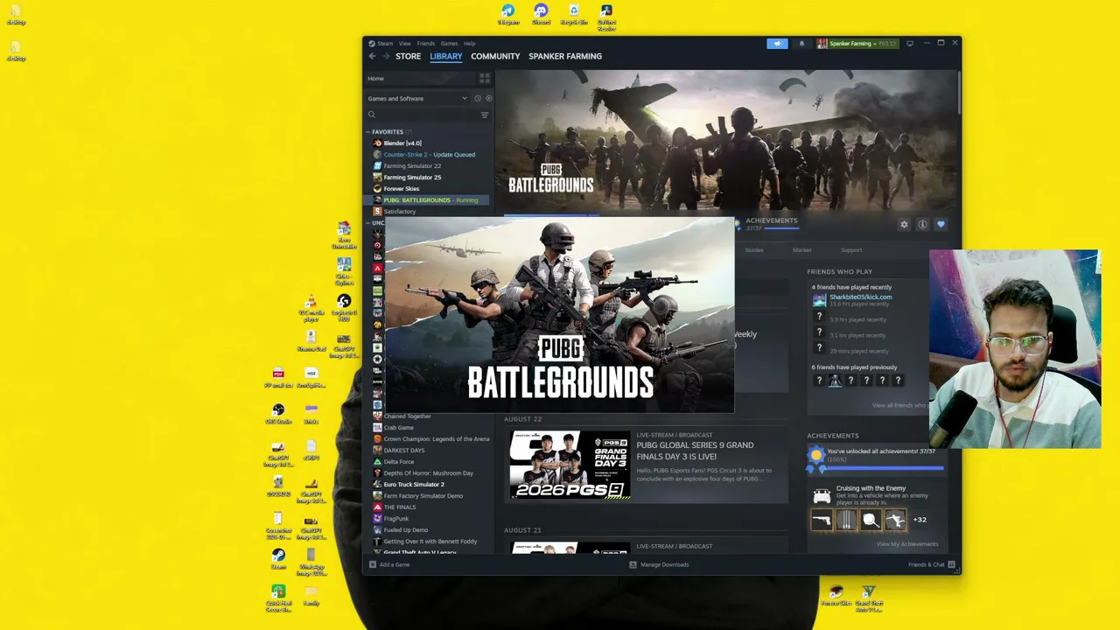
Task: Open the Discord desktop shortcut
Action: (x=541, y=14)
